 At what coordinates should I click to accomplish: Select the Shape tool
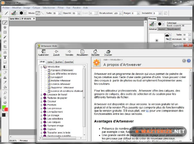pos(5,62)
